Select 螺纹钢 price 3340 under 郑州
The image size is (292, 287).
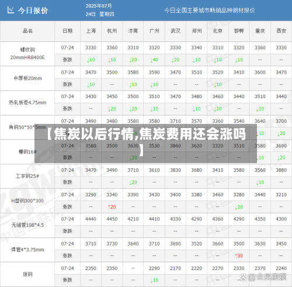tap(197, 47)
